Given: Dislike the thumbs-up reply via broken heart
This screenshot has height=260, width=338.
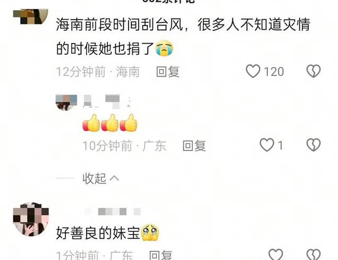Looking at the screenshot, I should (314, 145).
